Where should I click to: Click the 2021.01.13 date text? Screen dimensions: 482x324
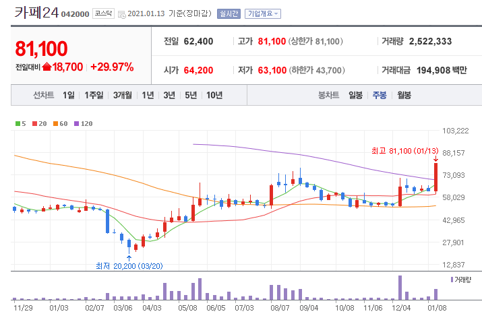pos(146,14)
